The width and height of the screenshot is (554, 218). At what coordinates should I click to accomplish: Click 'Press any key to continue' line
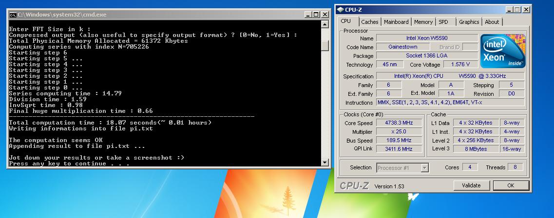69,163
